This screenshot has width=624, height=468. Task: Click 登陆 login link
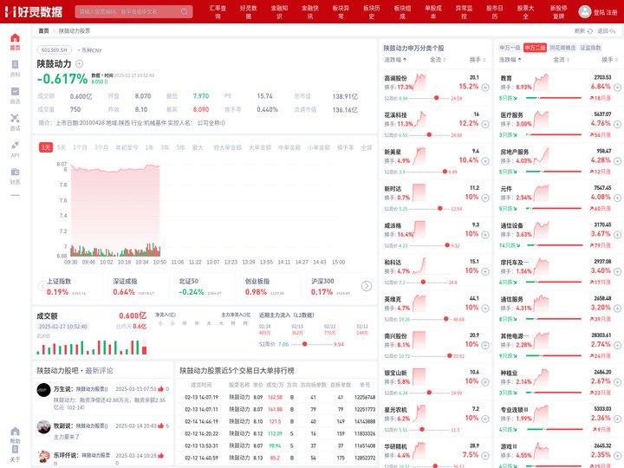pyautogui.click(x=599, y=12)
